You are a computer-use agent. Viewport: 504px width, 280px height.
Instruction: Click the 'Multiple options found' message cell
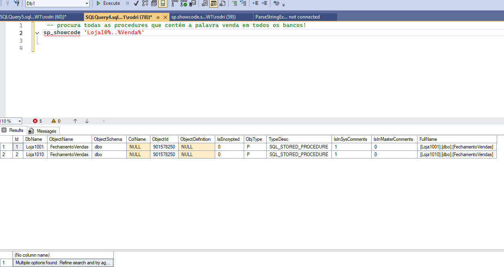(x=63, y=263)
